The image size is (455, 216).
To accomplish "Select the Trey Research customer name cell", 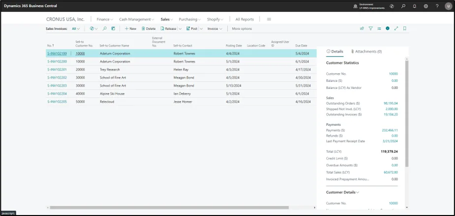I will point(110,70).
